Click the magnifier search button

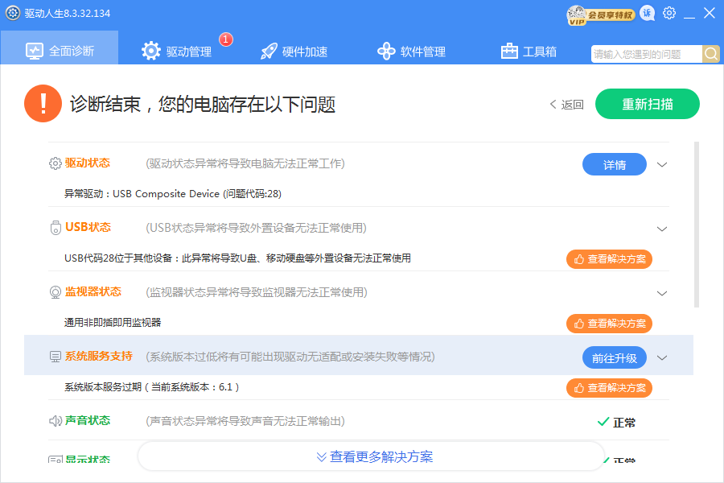tap(711, 54)
